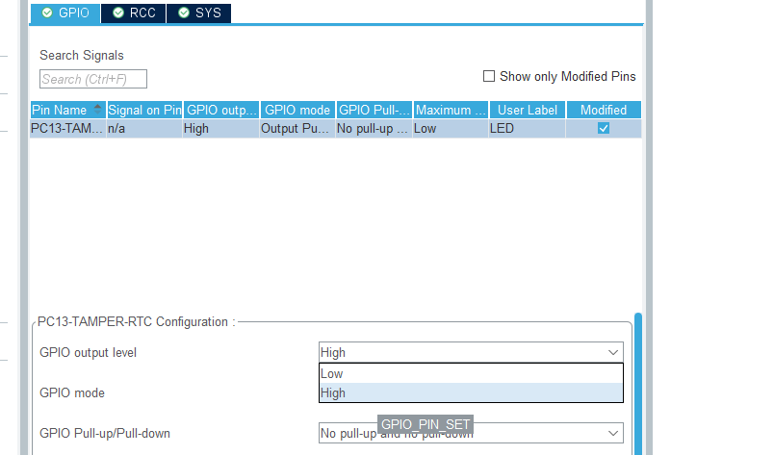Open the SYS tab
Image resolution: width=774 pixels, height=455 pixels.
coord(198,13)
